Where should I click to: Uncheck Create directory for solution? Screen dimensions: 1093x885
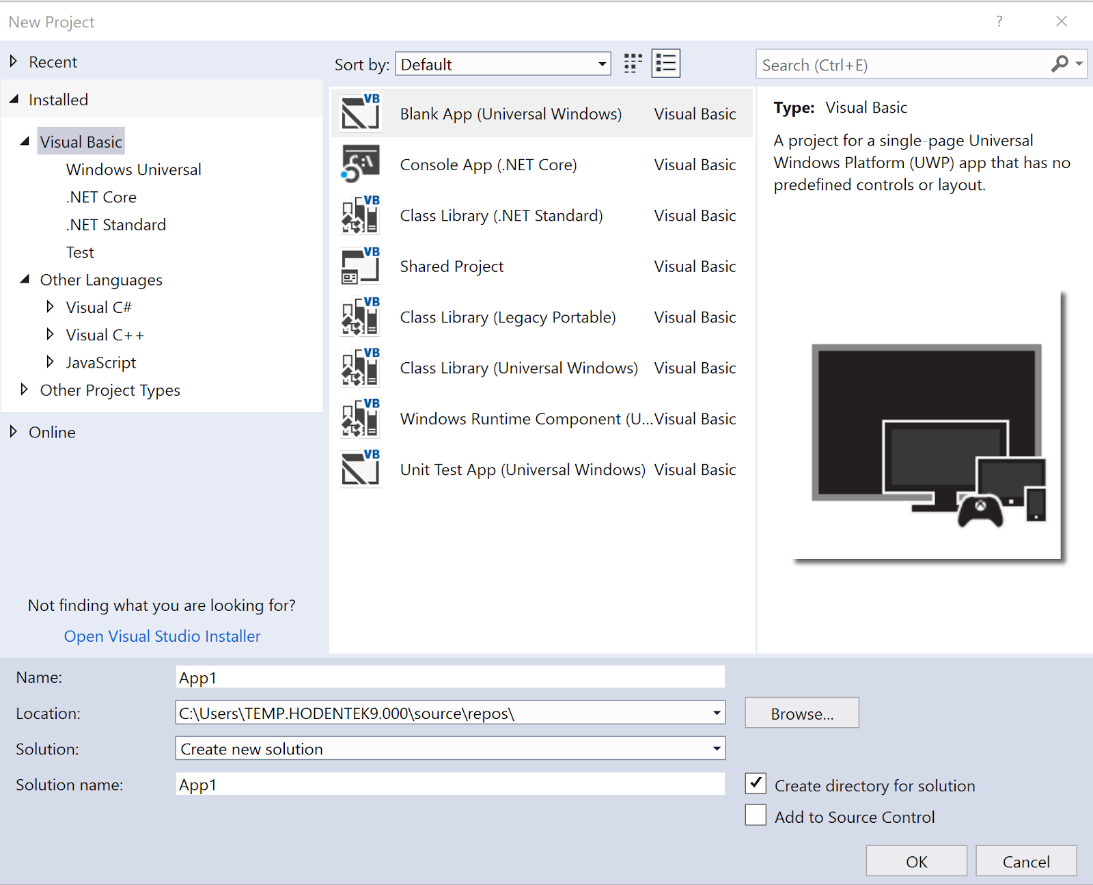755,784
